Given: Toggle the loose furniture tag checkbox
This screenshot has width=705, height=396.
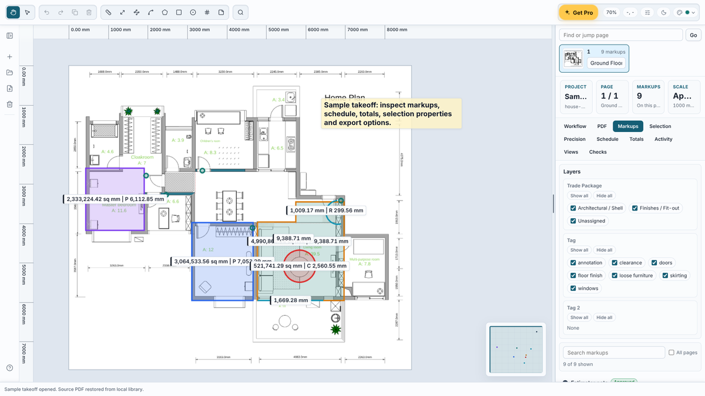Looking at the screenshot, I should [x=615, y=276].
